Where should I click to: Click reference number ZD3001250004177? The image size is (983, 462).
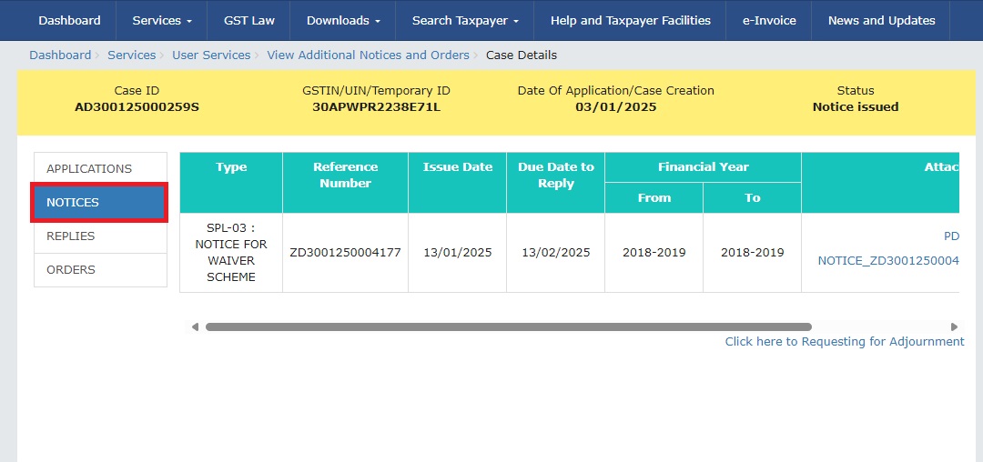tap(346, 253)
